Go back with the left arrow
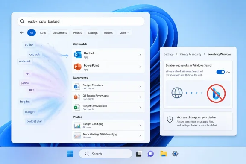Viewport: 246px width, 164px height. pos(22,32)
